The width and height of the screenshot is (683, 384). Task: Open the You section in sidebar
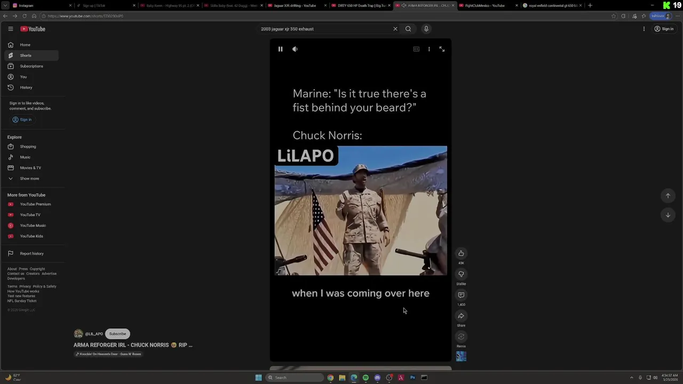(x=31, y=77)
